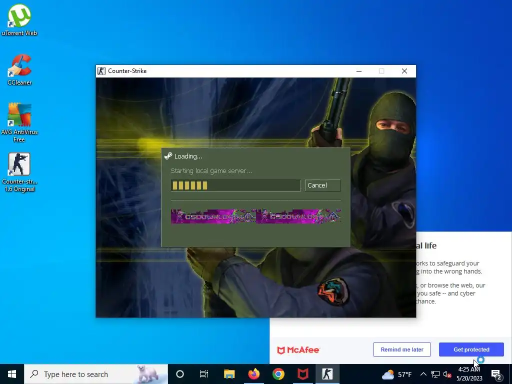The height and width of the screenshot is (384, 512).
Task: Click the muted volume tray icon
Action: (x=447, y=374)
